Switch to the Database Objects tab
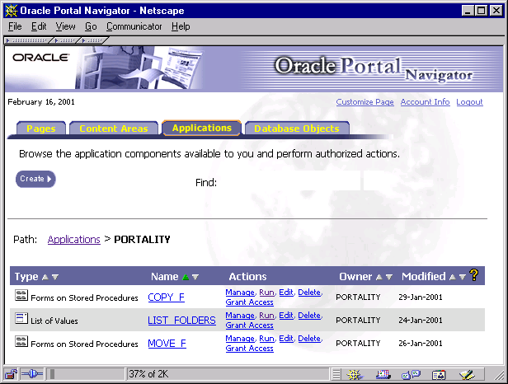Viewport: 508px width, 384px height. tap(296, 129)
